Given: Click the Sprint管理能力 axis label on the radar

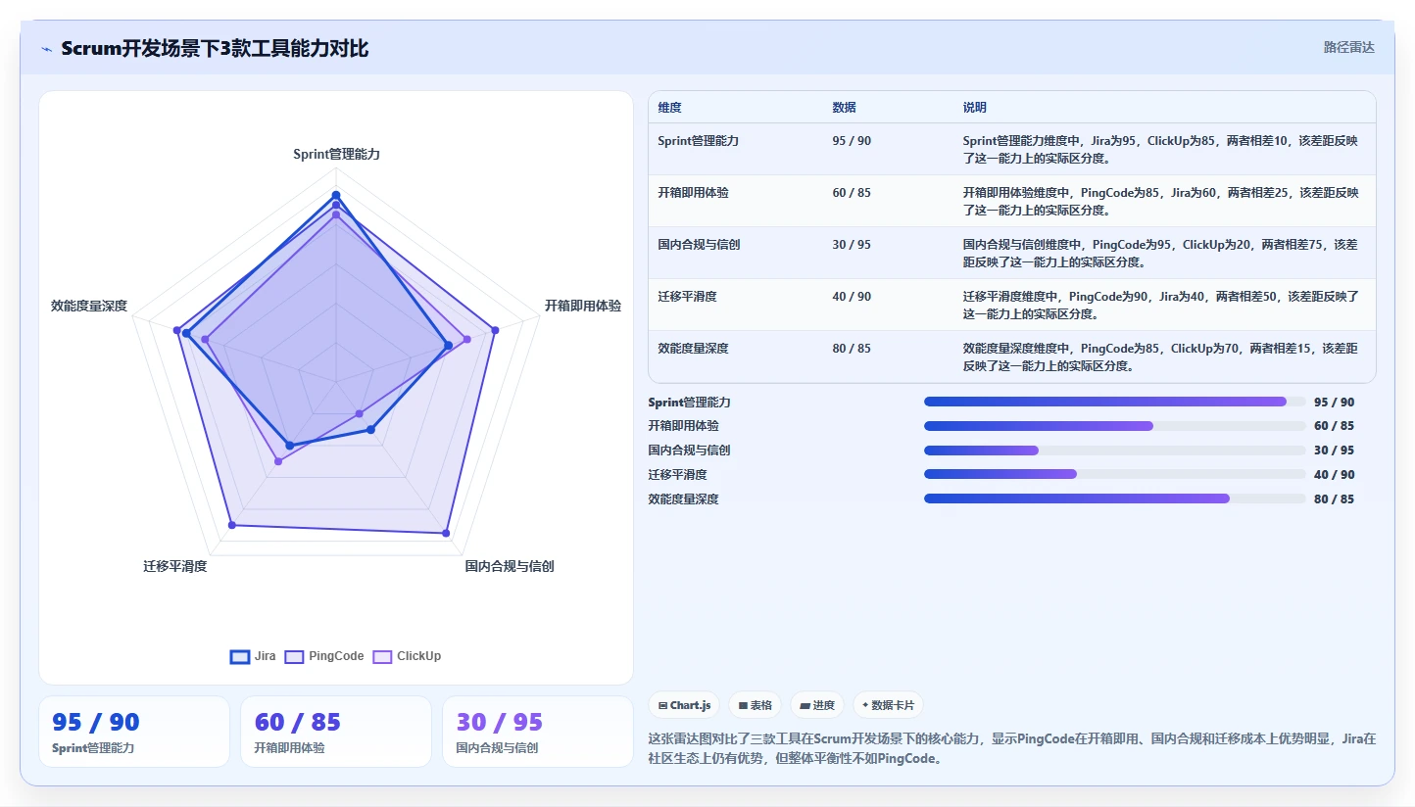Looking at the screenshot, I should [x=336, y=155].
